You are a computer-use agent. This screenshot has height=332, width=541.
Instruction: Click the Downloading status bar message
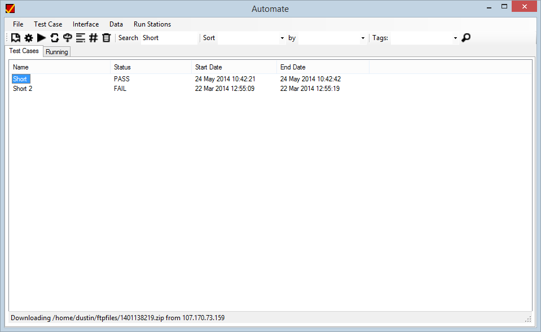118,318
